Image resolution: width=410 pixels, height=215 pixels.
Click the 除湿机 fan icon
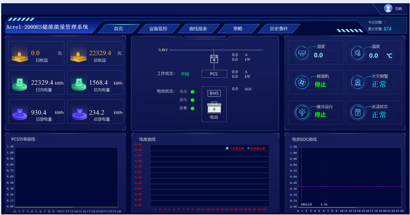pyautogui.click(x=302, y=82)
